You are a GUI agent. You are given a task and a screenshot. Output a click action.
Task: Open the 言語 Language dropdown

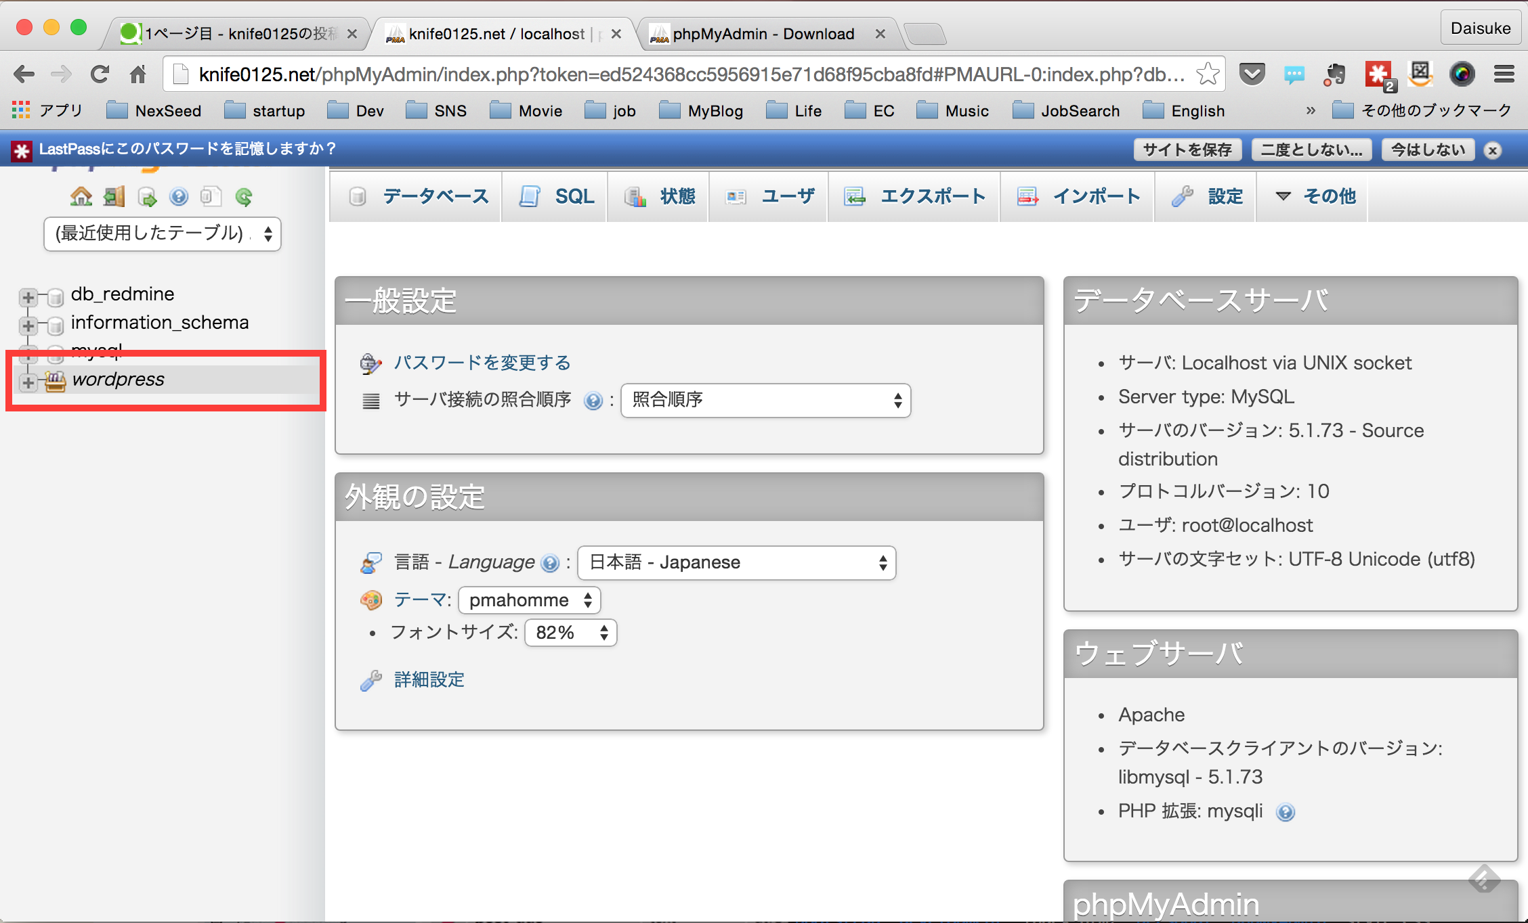(736, 562)
